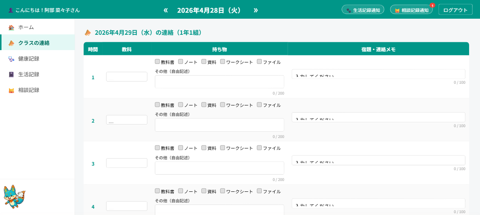The image size is (480, 215).
Task: Click the subject field for period 2
Action: click(127, 120)
